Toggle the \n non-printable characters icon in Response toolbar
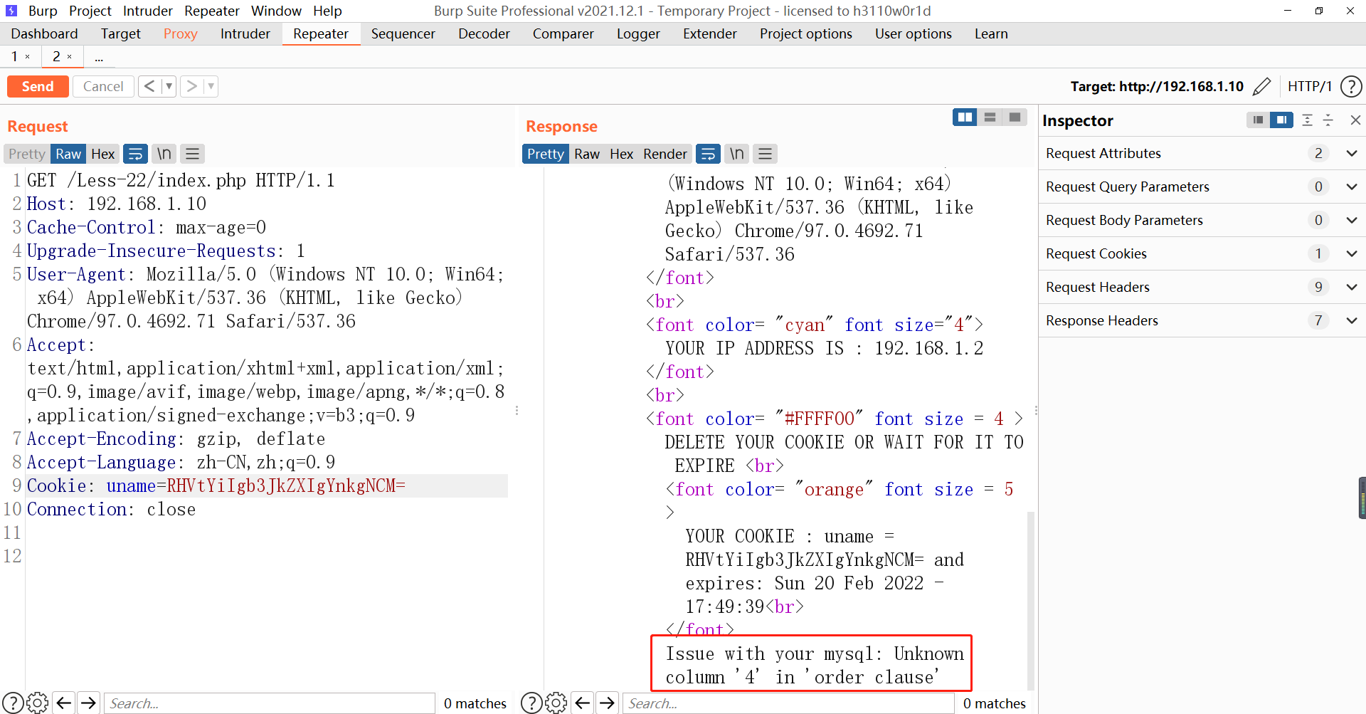This screenshot has height=714, width=1366. click(x=736, y=153)
